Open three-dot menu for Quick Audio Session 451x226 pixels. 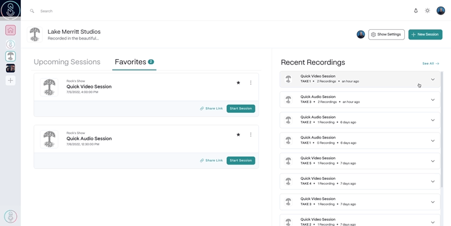coord(251,135)
